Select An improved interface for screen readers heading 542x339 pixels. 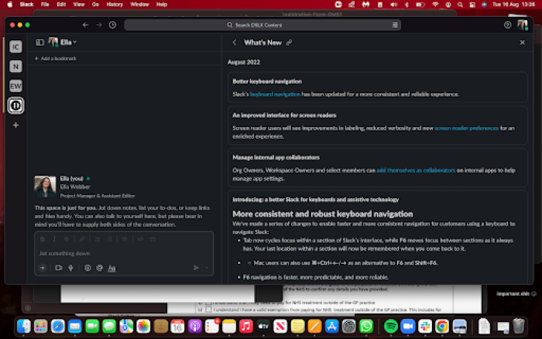[284, 115]
